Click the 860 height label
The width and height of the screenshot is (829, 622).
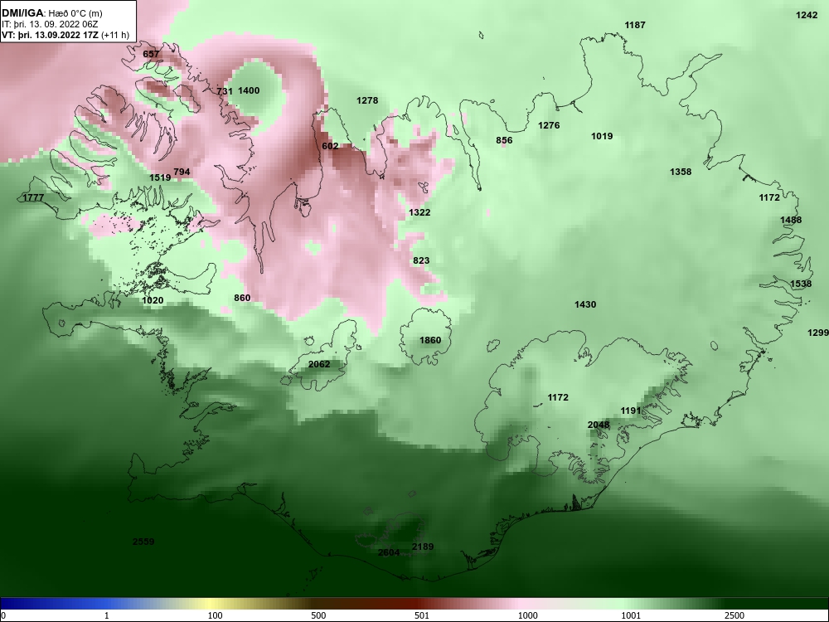[242, 298]
